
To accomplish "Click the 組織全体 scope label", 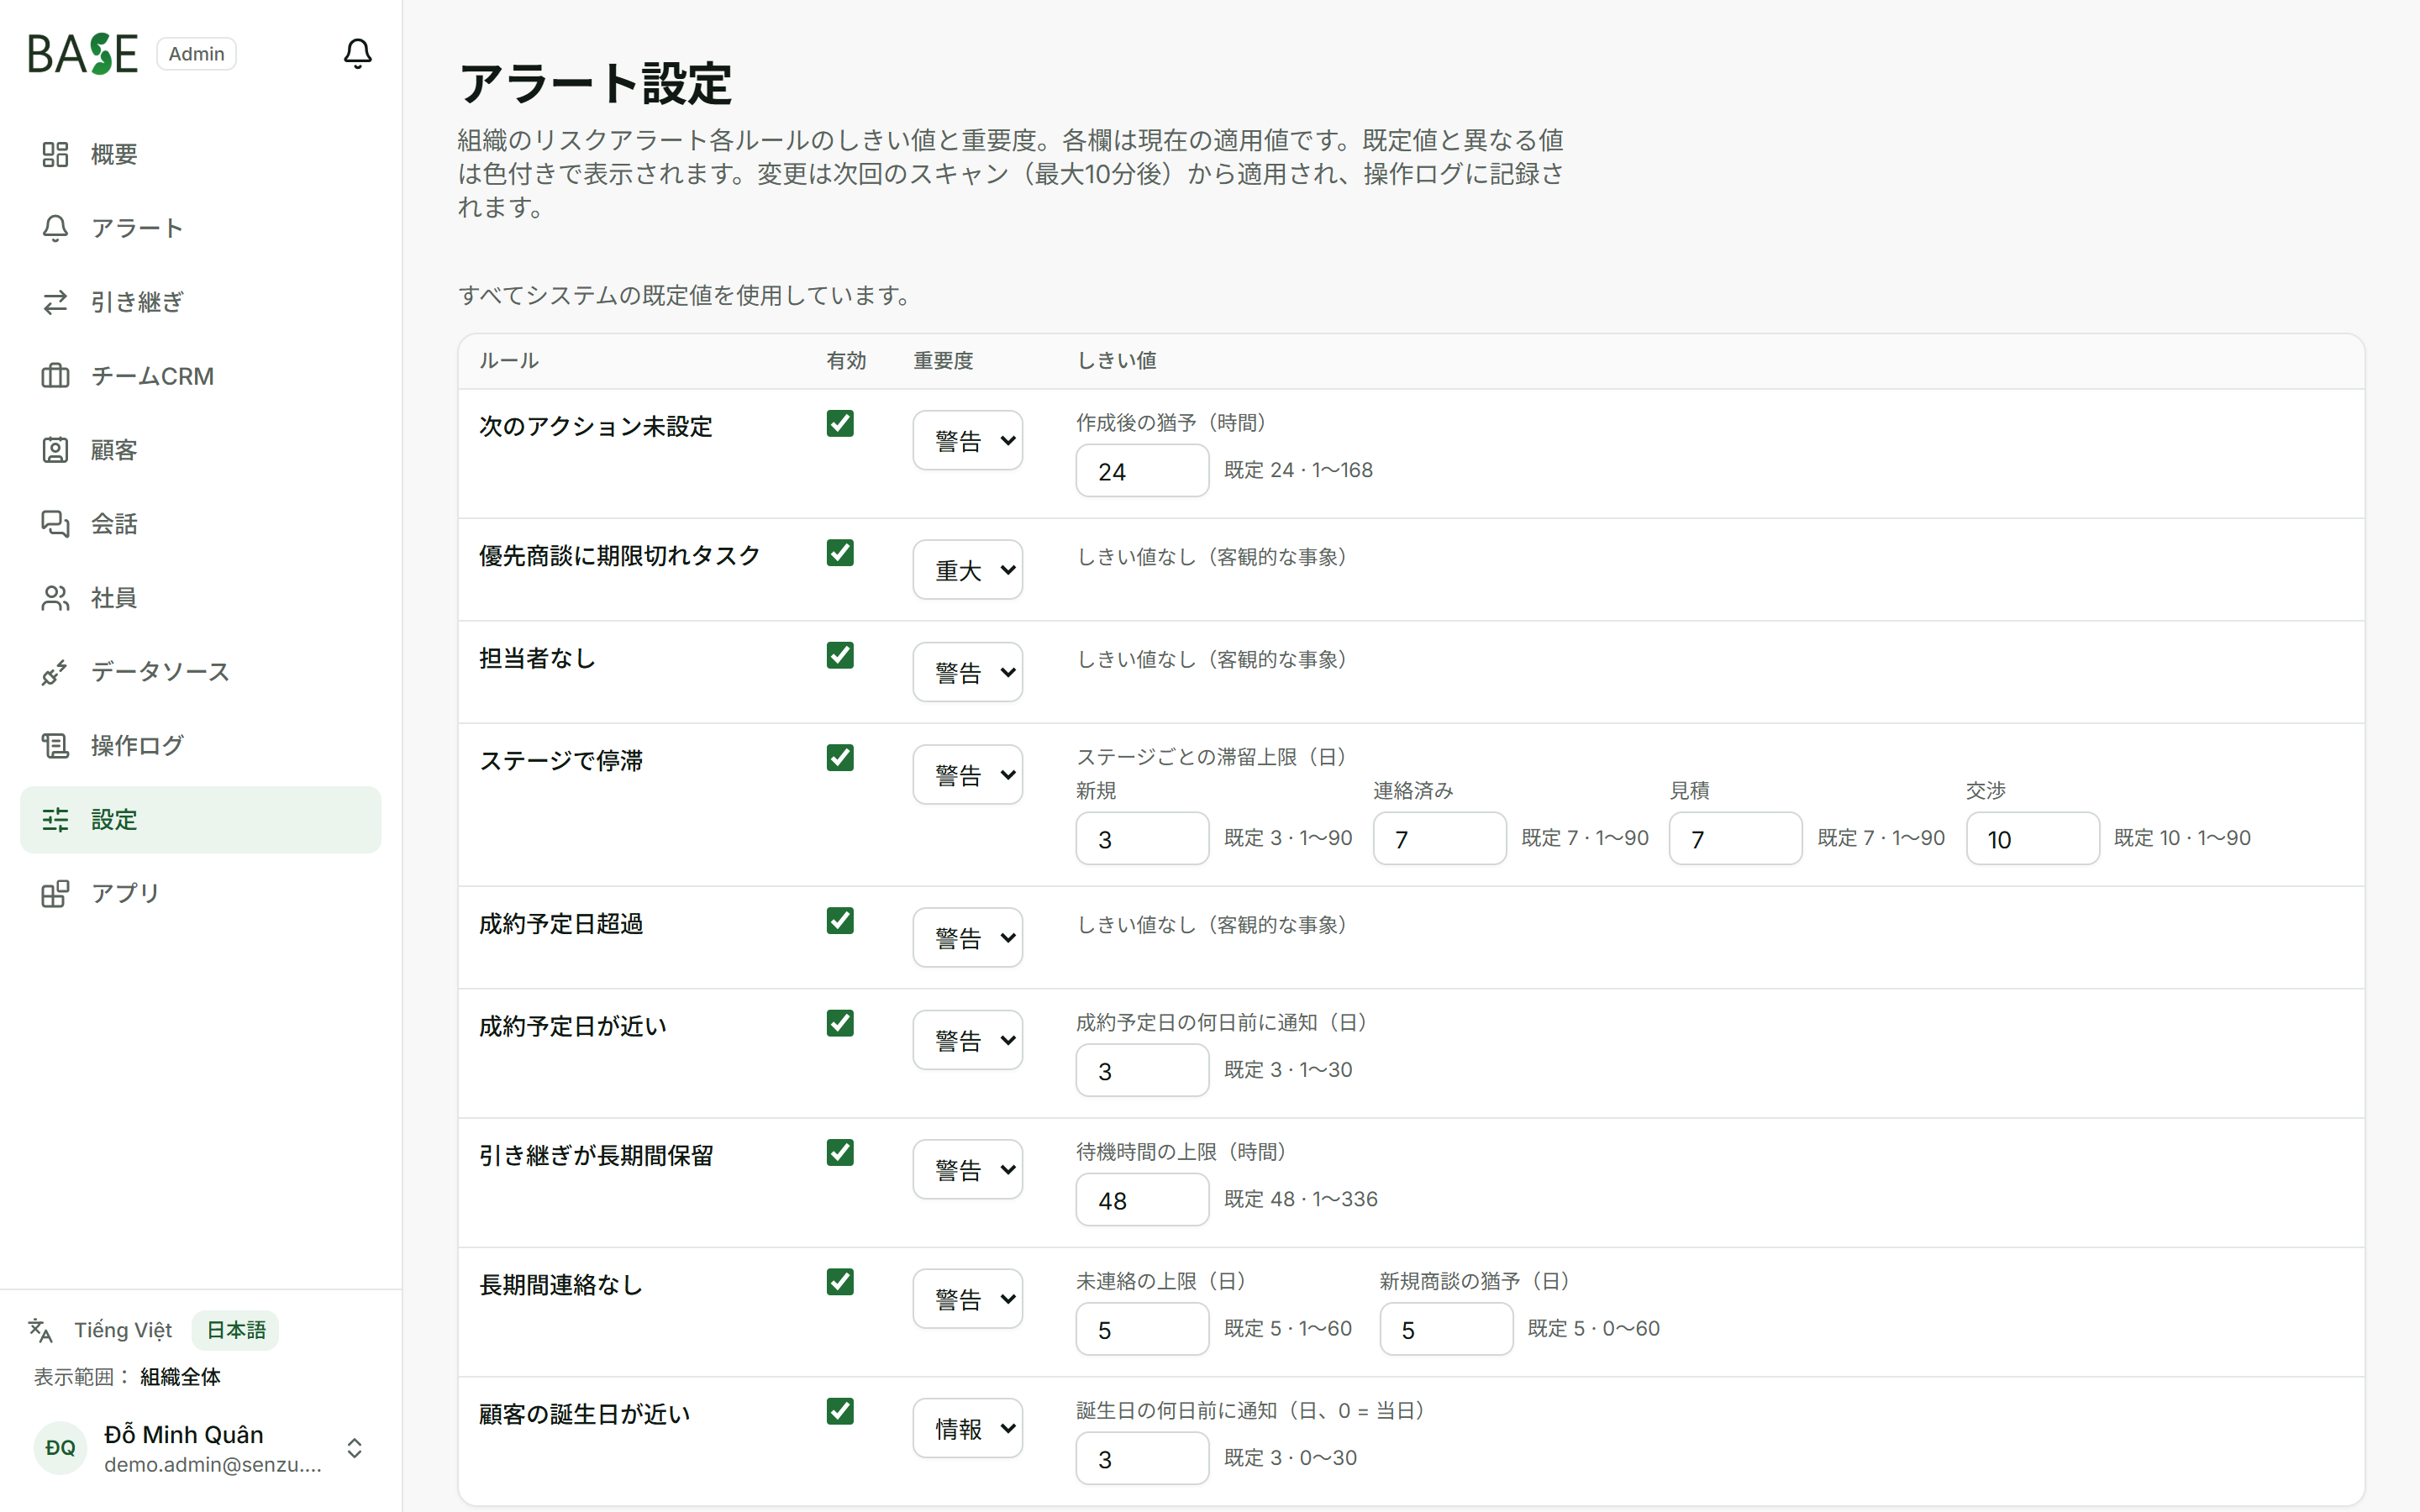I will tap(180, 1377).
